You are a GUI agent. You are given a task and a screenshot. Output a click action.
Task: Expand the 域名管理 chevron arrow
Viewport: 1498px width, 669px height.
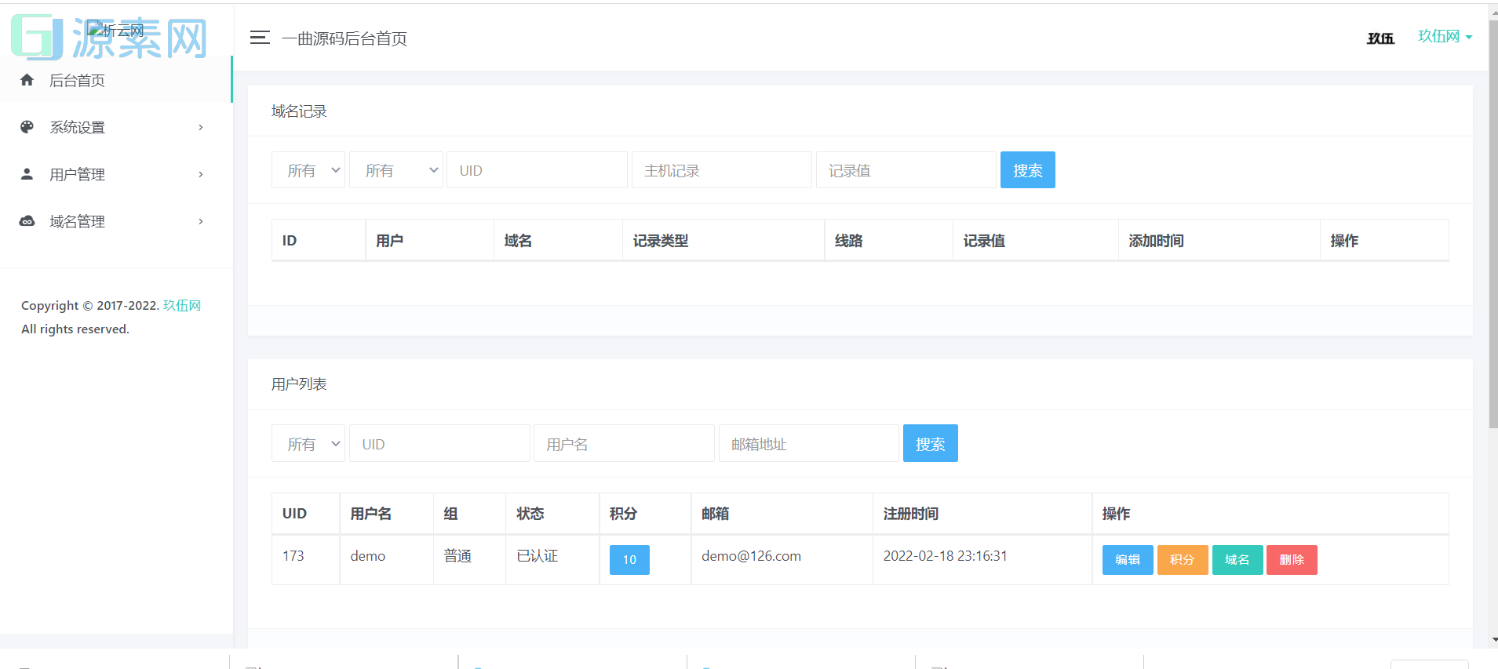point(201,221)
